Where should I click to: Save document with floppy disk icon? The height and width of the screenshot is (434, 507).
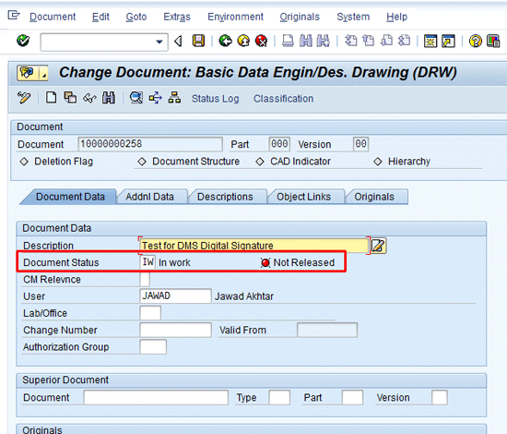click(x=198, y=42)
